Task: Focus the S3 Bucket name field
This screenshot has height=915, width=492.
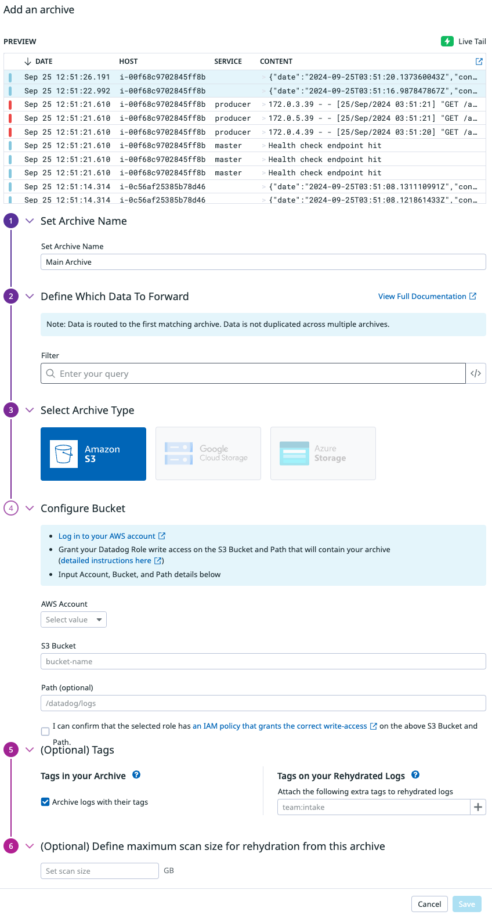Action: click(x=263, y=661)
